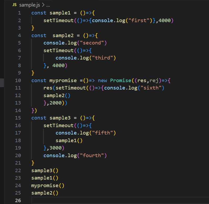Click the JS file icon in breadcrumb
Image resolution: width=209 pixels, height=204 pixels.
pos(14,5)
